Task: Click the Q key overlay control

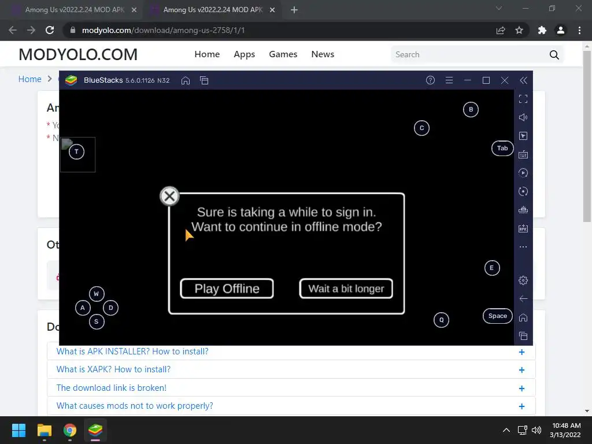Action: coord(441,320)
